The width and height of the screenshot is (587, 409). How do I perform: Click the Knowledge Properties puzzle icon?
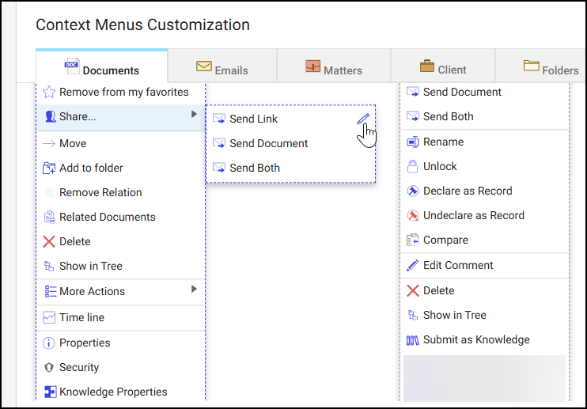click(50, 392)
